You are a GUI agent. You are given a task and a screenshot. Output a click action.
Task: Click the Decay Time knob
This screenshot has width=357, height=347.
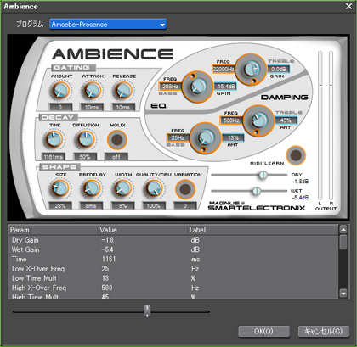pos(54,140)
